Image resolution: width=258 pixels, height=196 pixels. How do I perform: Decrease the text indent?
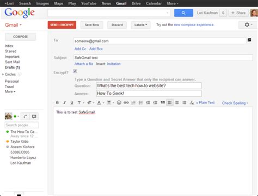pyautogui.click(x=148, y=103)
